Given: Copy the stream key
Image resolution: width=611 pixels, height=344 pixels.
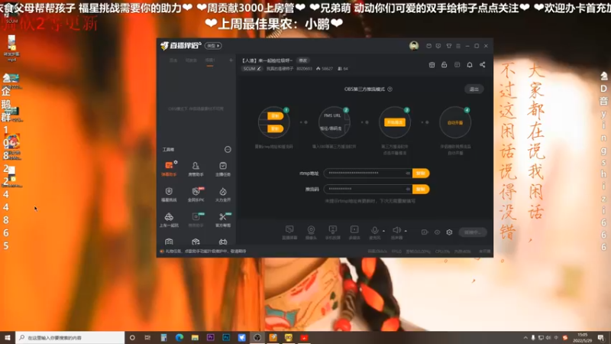Looking at the screenshot, I should click(x=421, y=189).
